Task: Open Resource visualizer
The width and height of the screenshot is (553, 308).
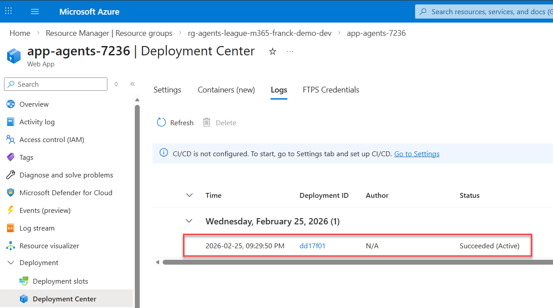Action: point(49,246)
